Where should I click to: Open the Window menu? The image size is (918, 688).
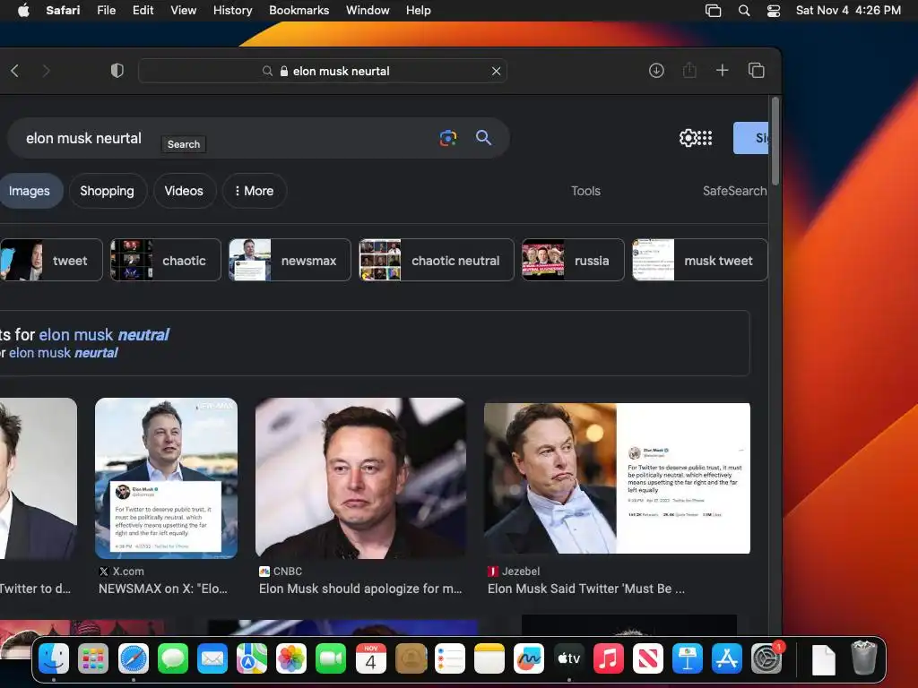coord(368,10)
